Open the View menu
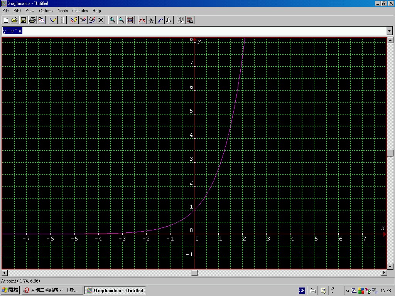Image resolution: width=395 pixels, height=296 pixels. pyautogui.click(x=30, y=11)
